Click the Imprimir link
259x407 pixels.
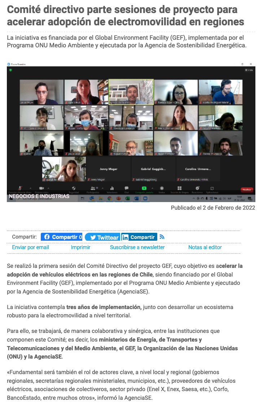[80, 247]
